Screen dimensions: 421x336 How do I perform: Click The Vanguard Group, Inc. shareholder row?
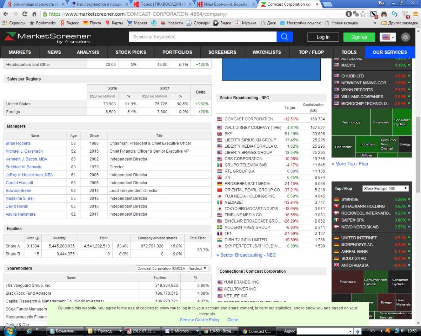(107, 285)
